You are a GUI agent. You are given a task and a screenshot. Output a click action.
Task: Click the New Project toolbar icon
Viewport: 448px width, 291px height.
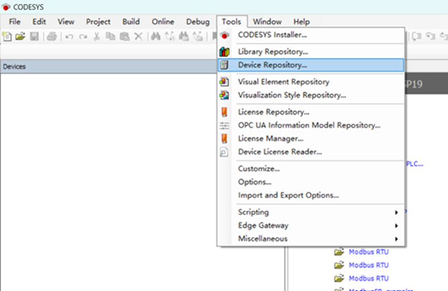(7, 36)
